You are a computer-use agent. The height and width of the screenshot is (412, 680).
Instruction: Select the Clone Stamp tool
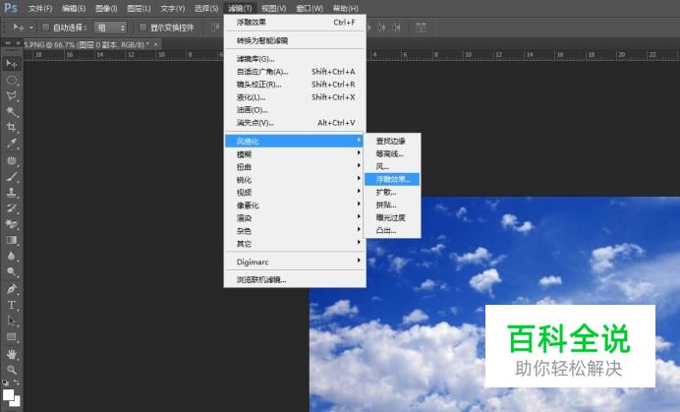[11, 193]
